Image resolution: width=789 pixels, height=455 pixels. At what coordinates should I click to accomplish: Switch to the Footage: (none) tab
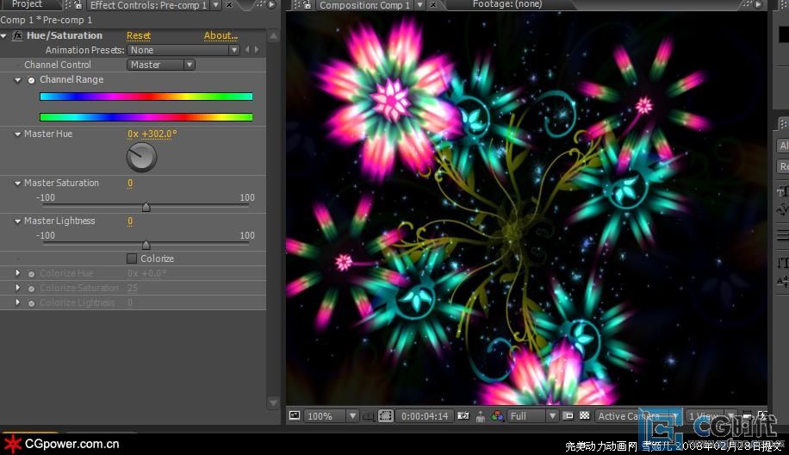coord(507,4)
